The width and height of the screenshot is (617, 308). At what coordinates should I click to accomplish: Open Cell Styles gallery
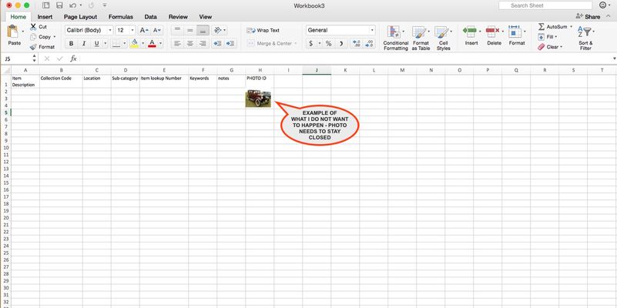(x=443, y=38)
